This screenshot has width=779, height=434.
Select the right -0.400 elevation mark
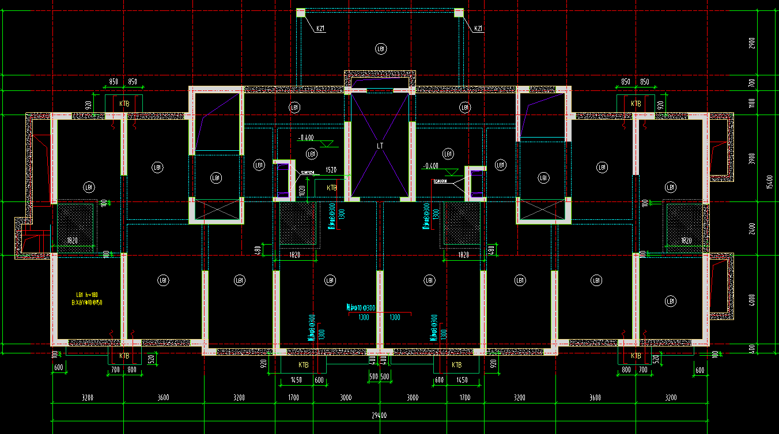(431, 166)
